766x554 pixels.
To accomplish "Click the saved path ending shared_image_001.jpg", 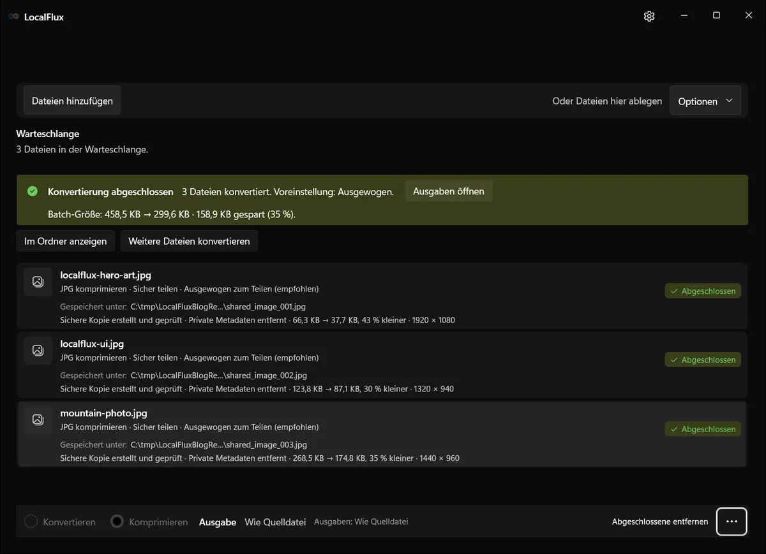I will coord(218,306).
